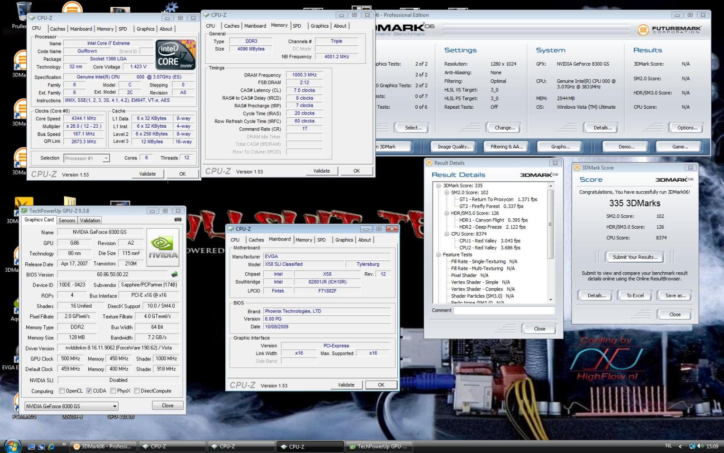Screen dimensions: 724x453
Task: Select the GT1 - Return To Proxycon row
Action: (x=498, y=199)
